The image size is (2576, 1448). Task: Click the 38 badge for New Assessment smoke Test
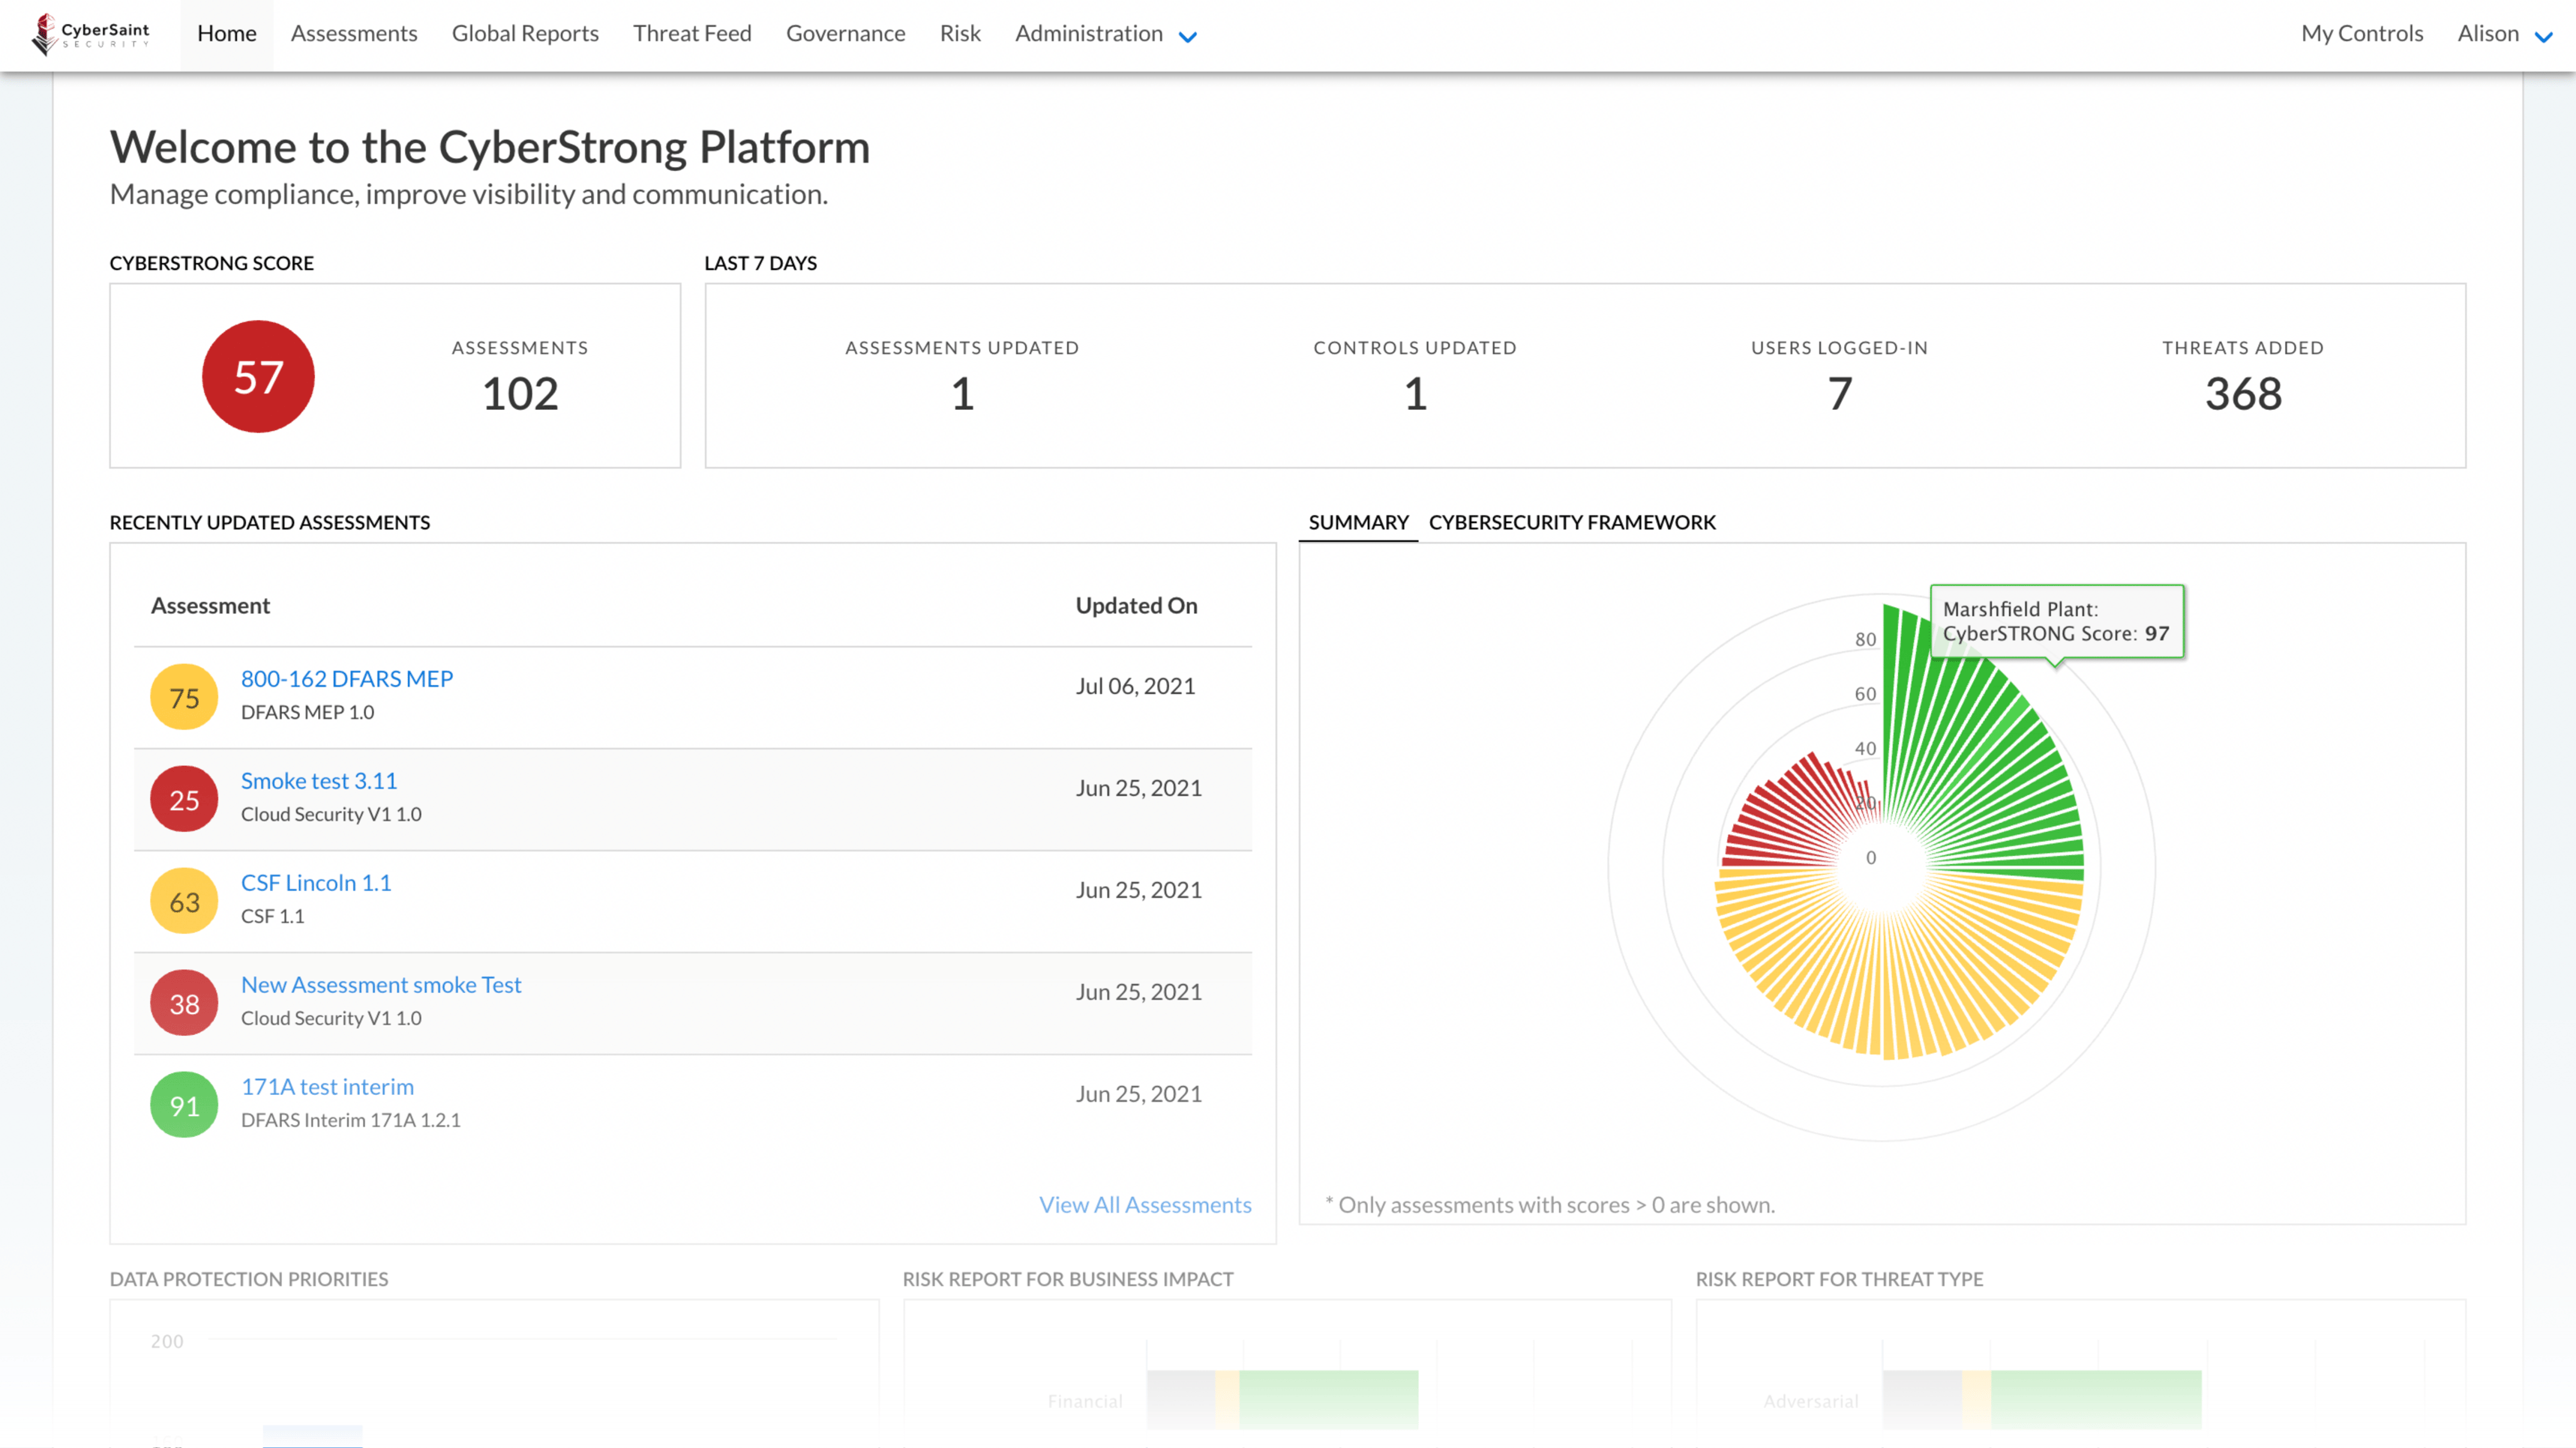(x=183, y=1004)
